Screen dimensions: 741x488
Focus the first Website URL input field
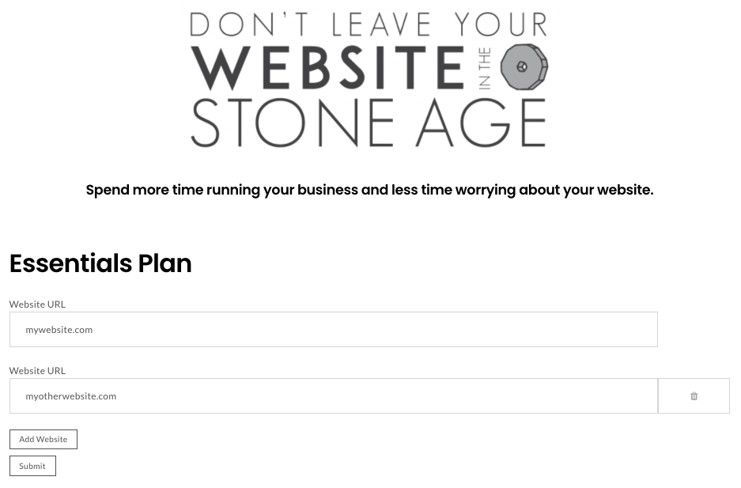coord(334,329)
